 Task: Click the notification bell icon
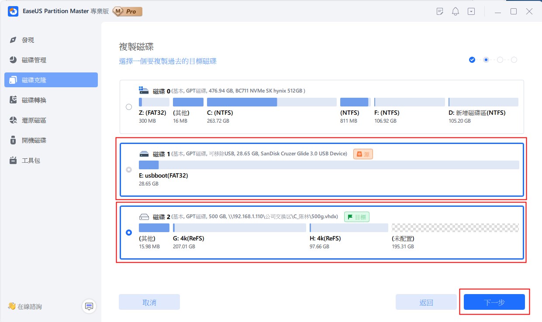tap(456, 12)
